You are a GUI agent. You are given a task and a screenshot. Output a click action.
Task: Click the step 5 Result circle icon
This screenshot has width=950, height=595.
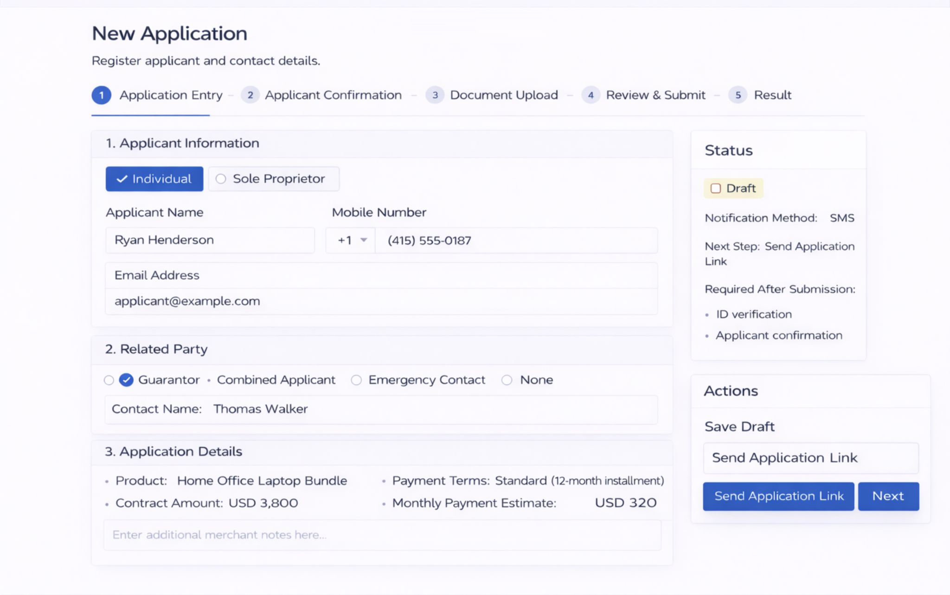(738, 95)
